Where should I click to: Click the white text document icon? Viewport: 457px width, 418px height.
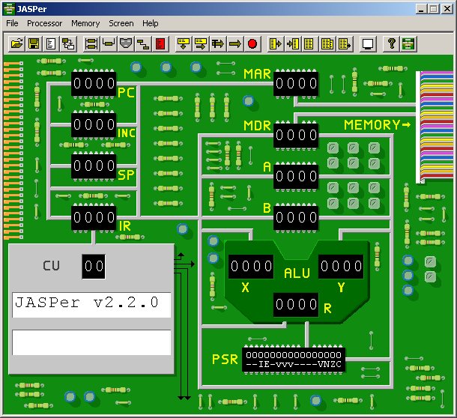[51, 44]
